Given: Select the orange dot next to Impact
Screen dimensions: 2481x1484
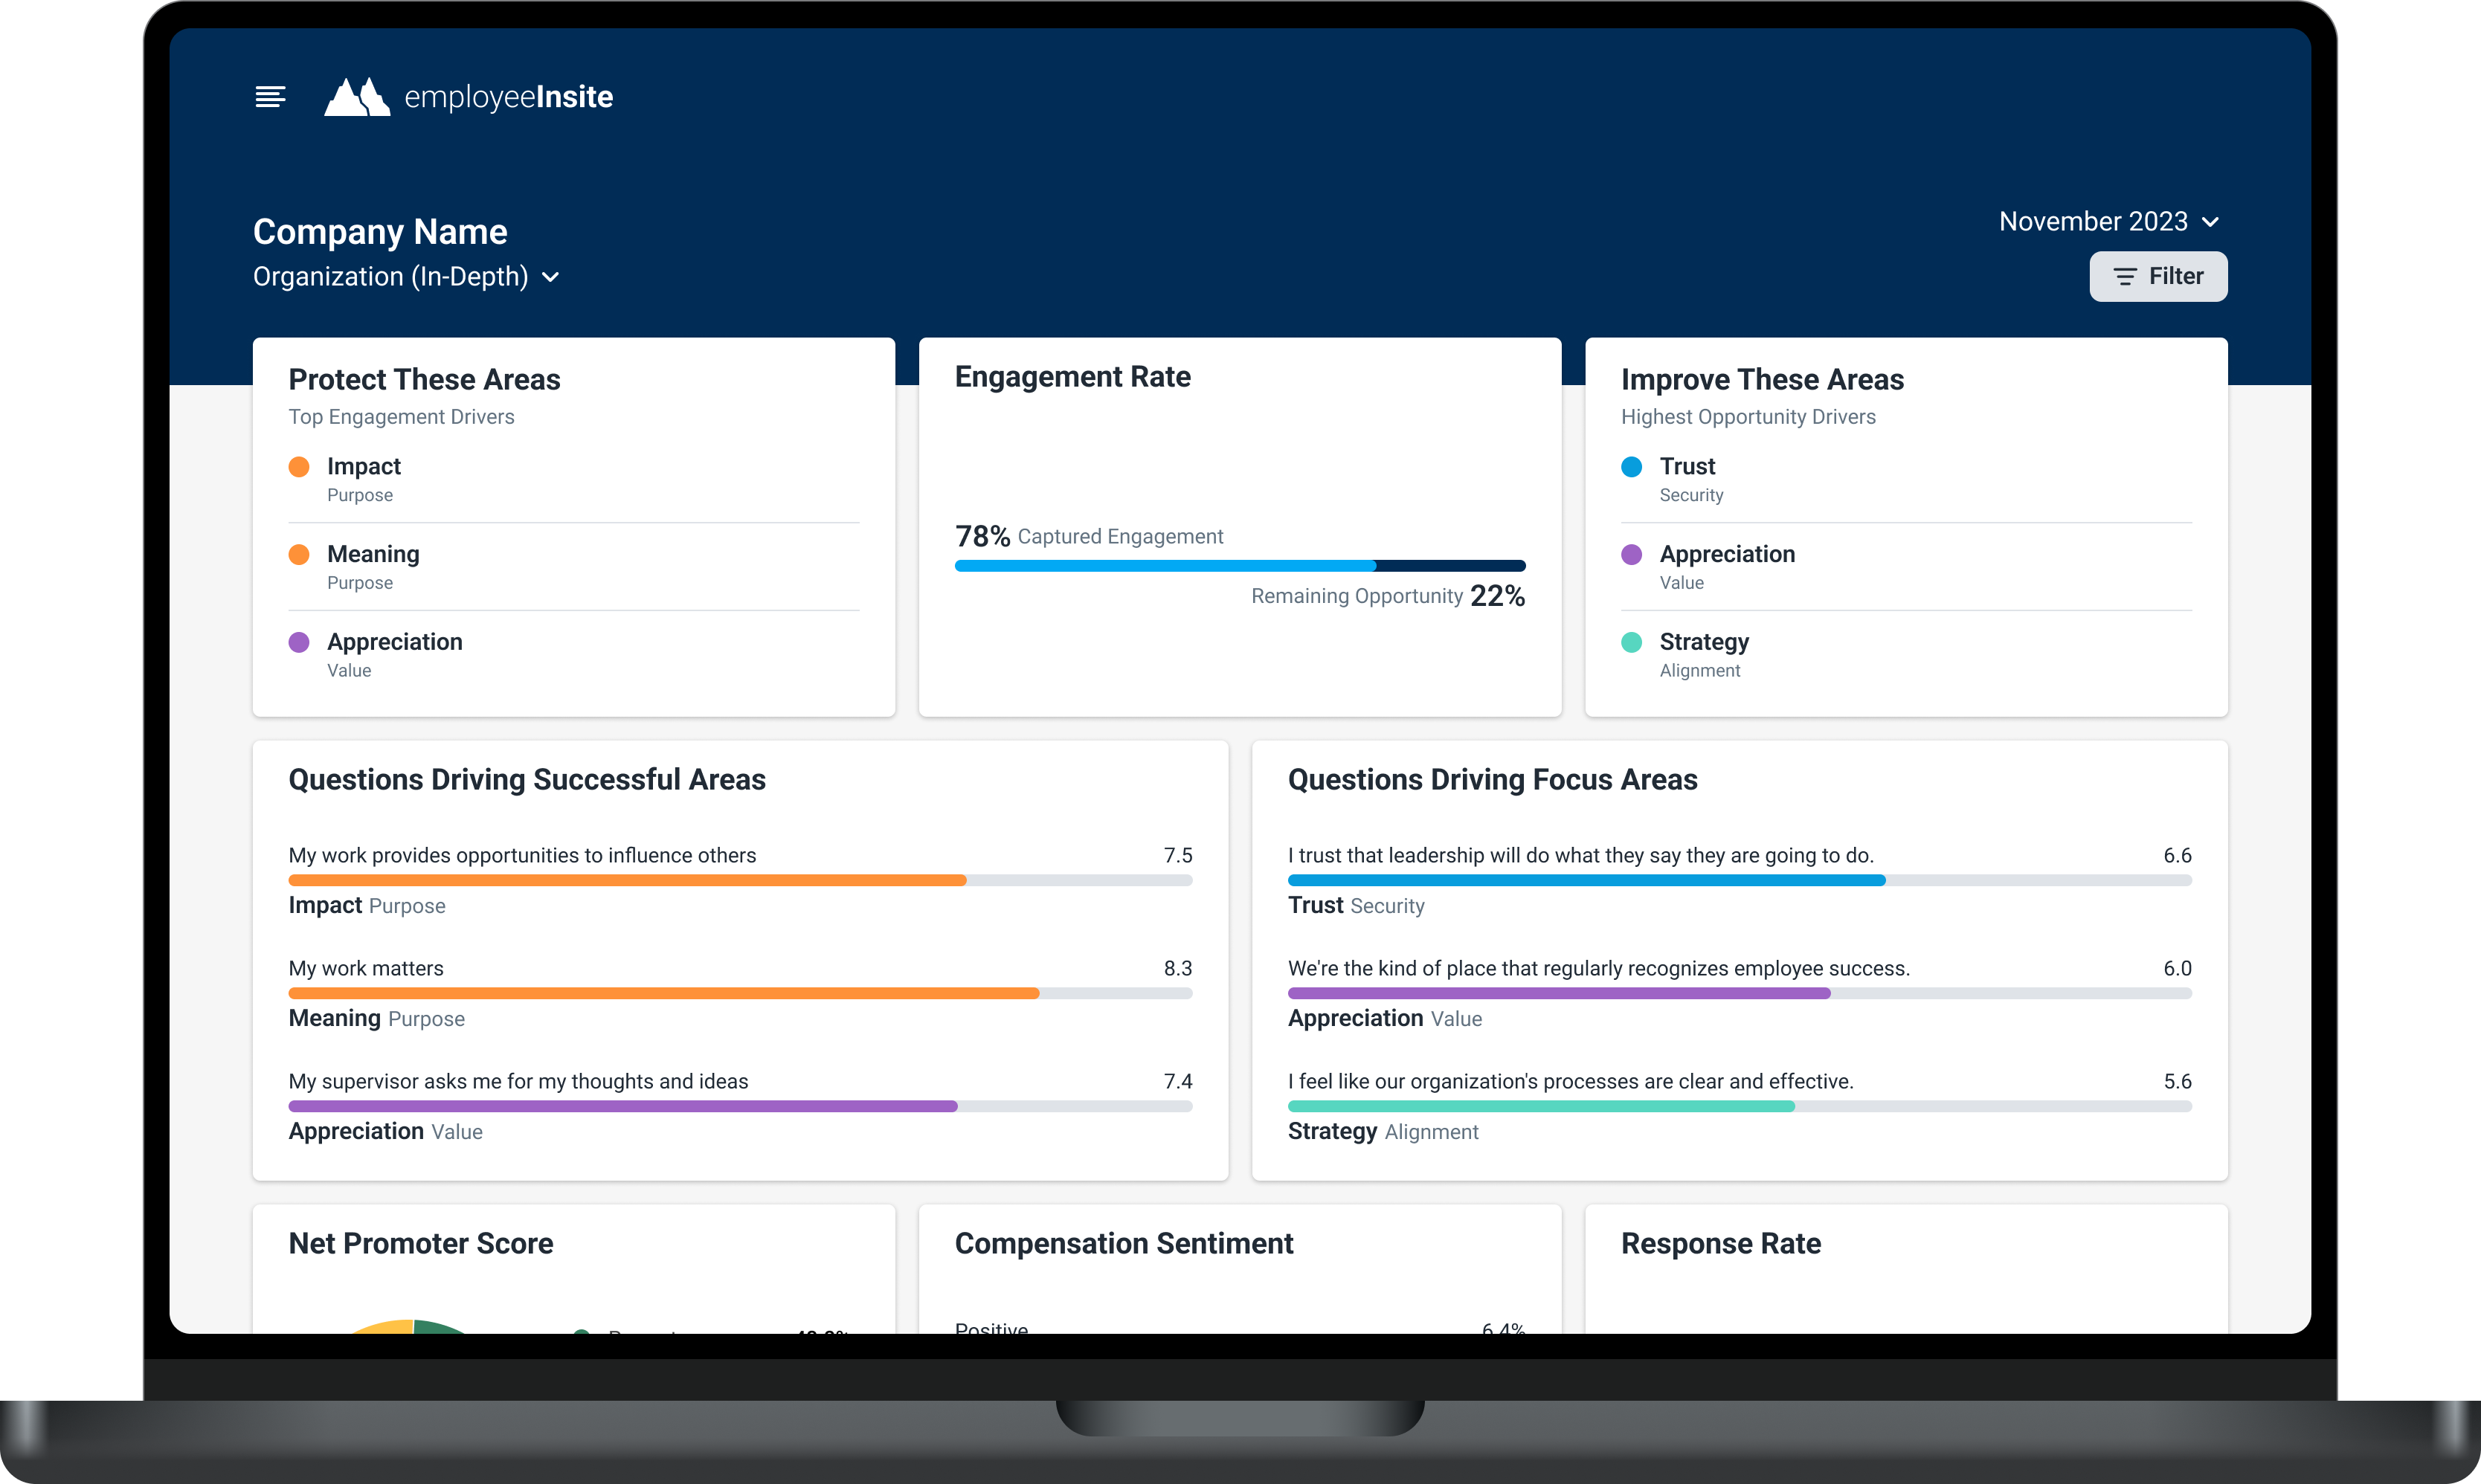Looking at the screenshot, I should [299, 466].
